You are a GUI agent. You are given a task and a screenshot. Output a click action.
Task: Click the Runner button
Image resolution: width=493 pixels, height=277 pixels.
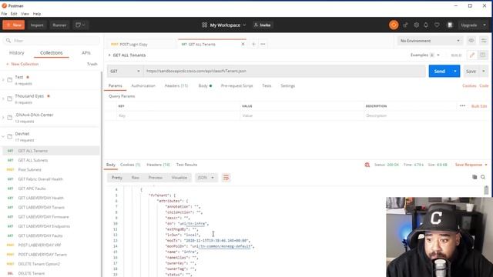click(x=59, y=25)
